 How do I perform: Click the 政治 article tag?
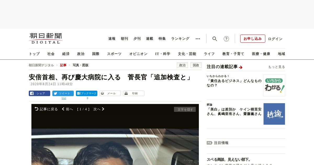[182, 65]
